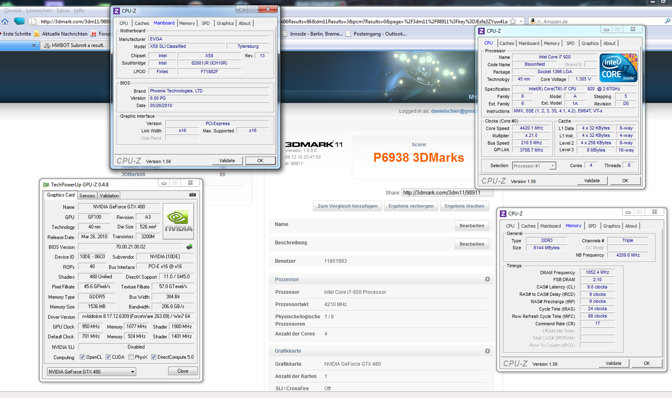Bookmark this page with the star icon
The height and width of the screenshot is (398, 672).
[513, 21]
